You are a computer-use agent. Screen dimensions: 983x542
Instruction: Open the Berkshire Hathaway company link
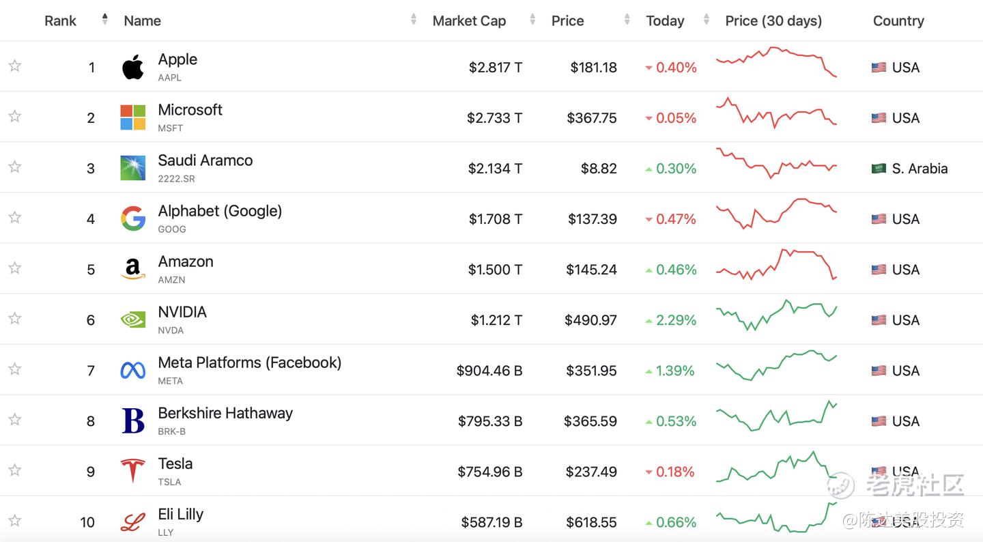pyautogui.click(x=225, y=413)
